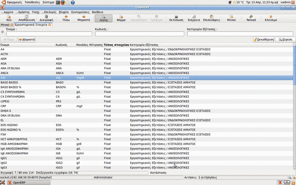This screenshot has height=185, width=296.
Task: Click the Reload toolbar icon
Action: (251, 17)
